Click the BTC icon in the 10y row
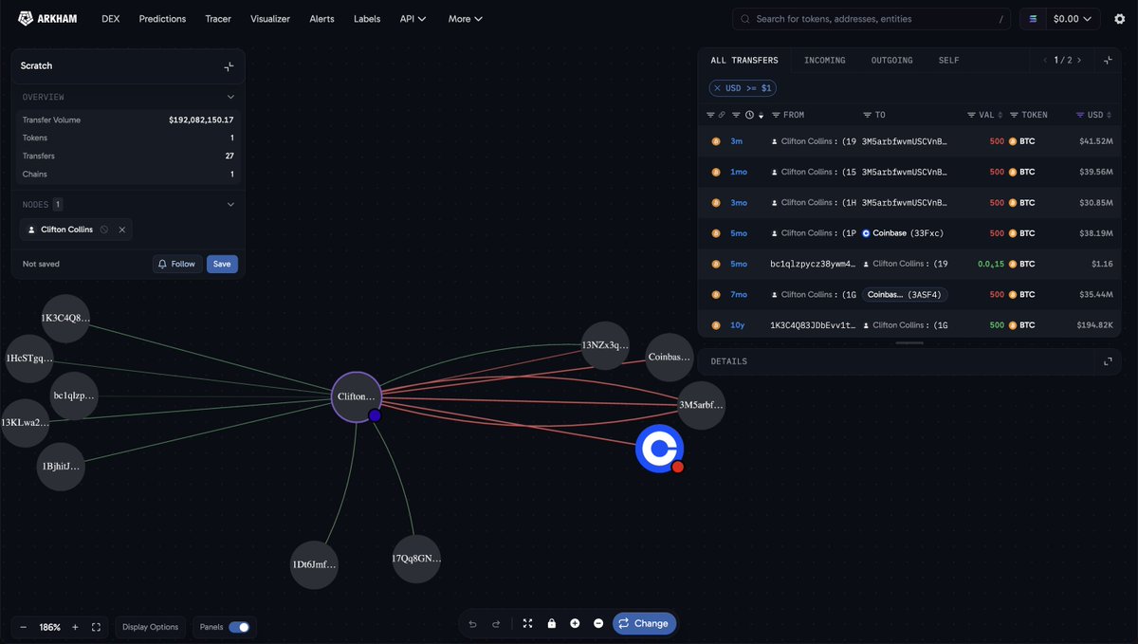 point(1013,325)
